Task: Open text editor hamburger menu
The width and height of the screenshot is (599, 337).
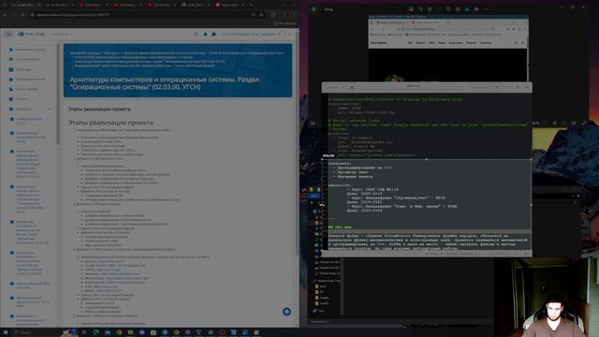Action: click(497, 87)
